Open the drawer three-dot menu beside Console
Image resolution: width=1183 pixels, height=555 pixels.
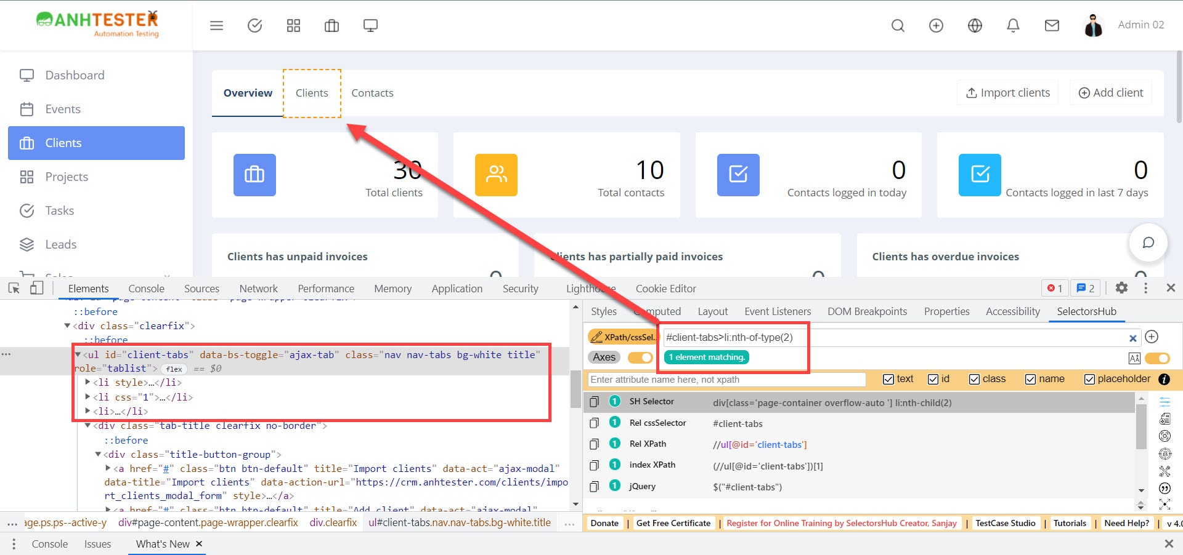[x=14, y=544]
